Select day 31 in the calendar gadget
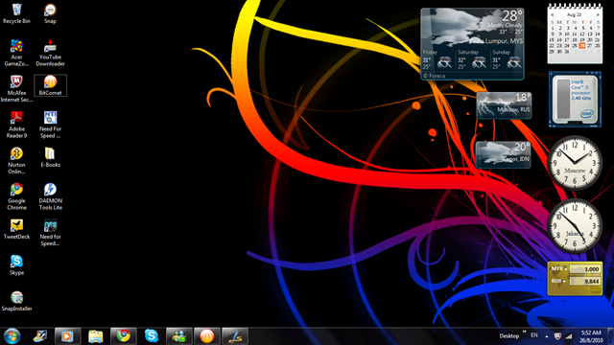Screen dimensions: 614x345 [567, 52]
